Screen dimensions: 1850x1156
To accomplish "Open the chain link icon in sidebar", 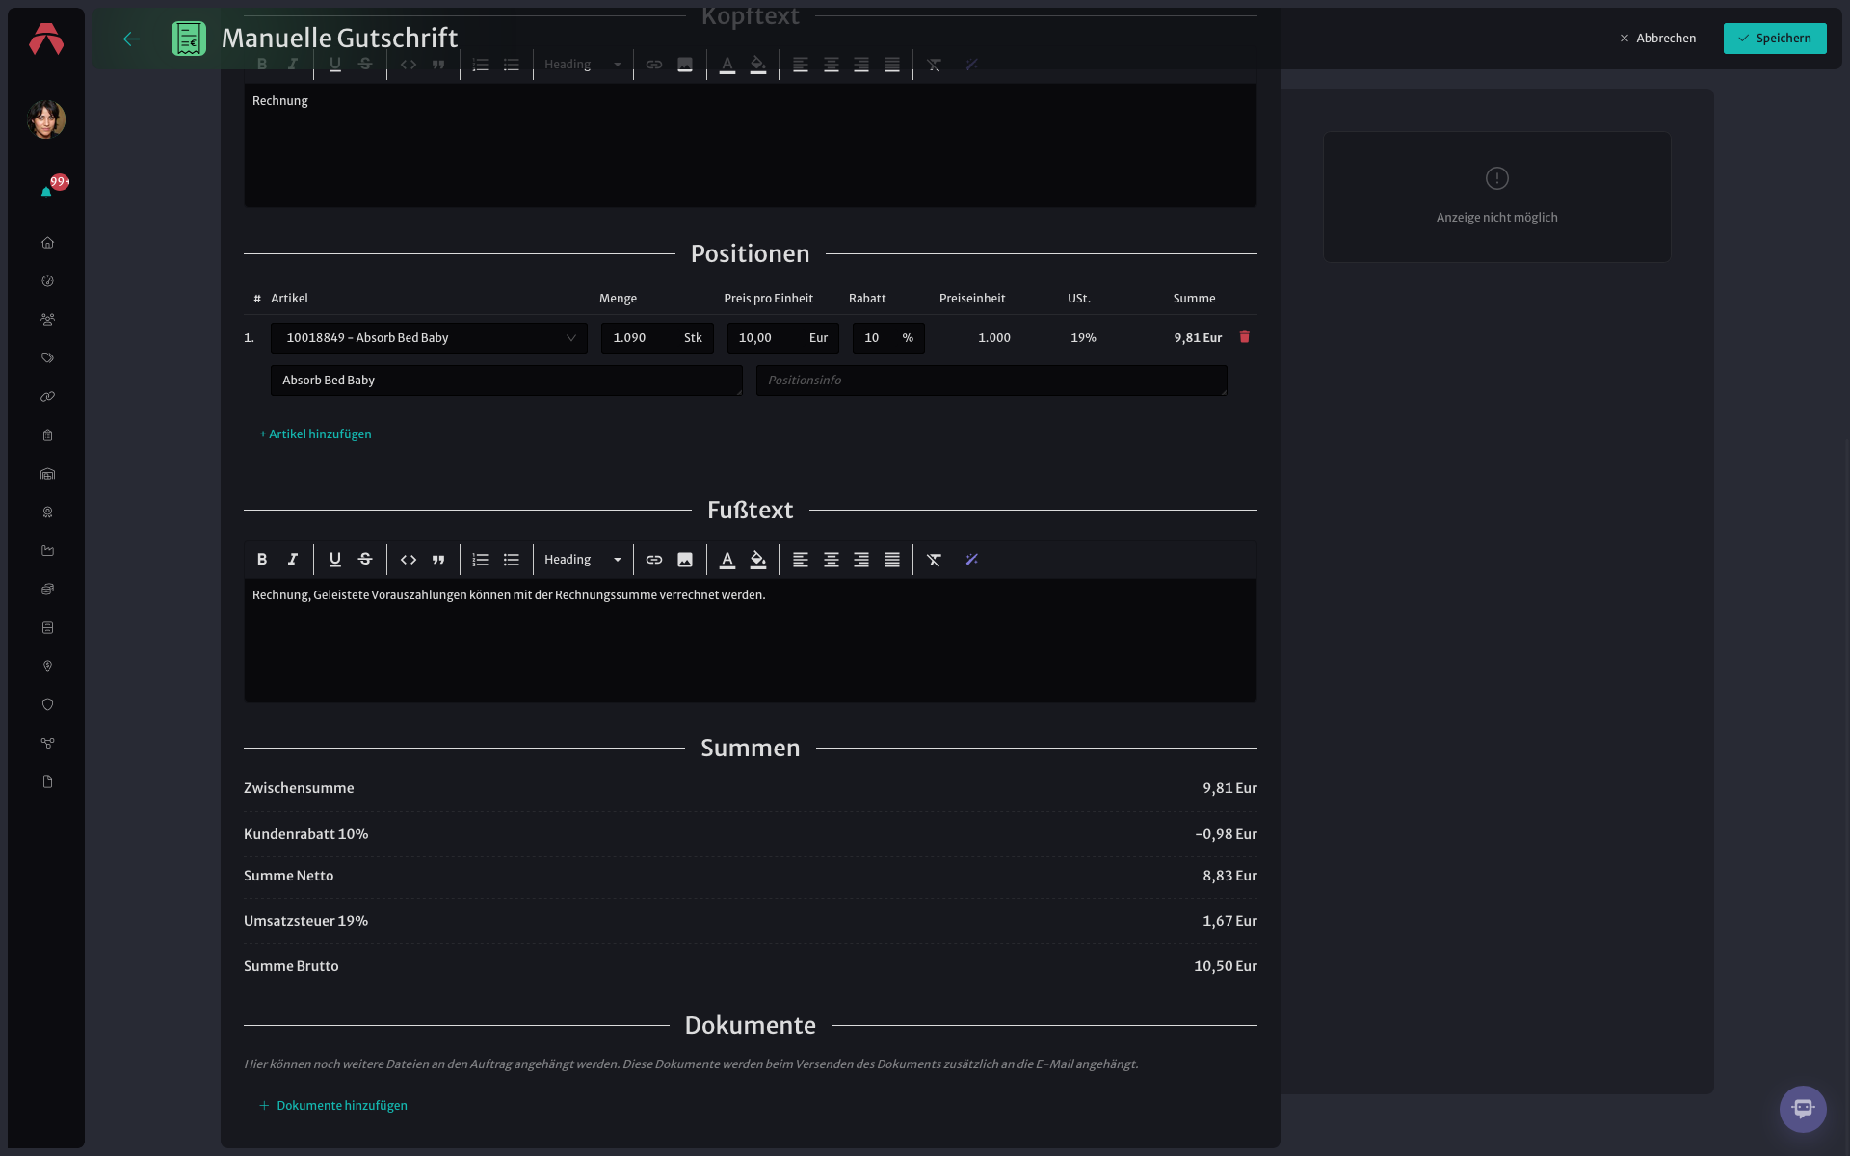I will tap(47, 397).
